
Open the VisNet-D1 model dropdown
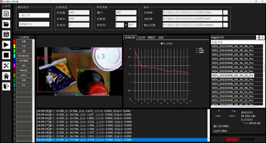tap(34, 24)
